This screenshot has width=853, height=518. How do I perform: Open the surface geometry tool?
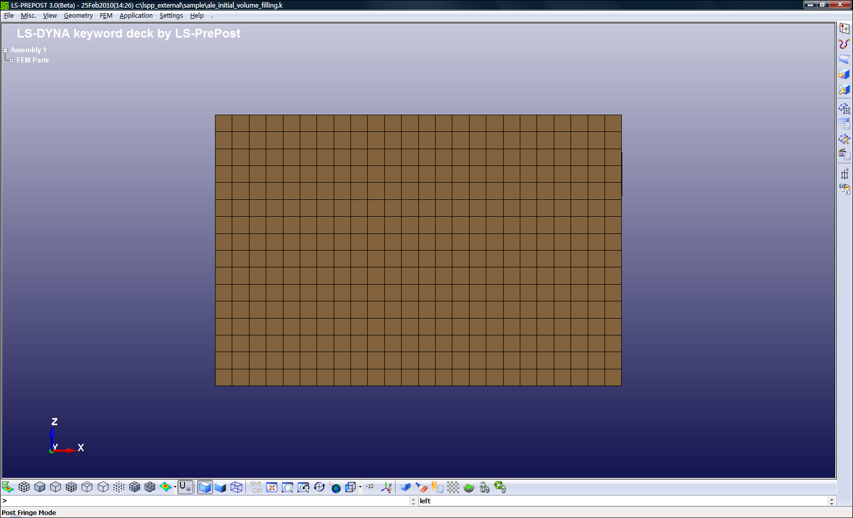844,59
